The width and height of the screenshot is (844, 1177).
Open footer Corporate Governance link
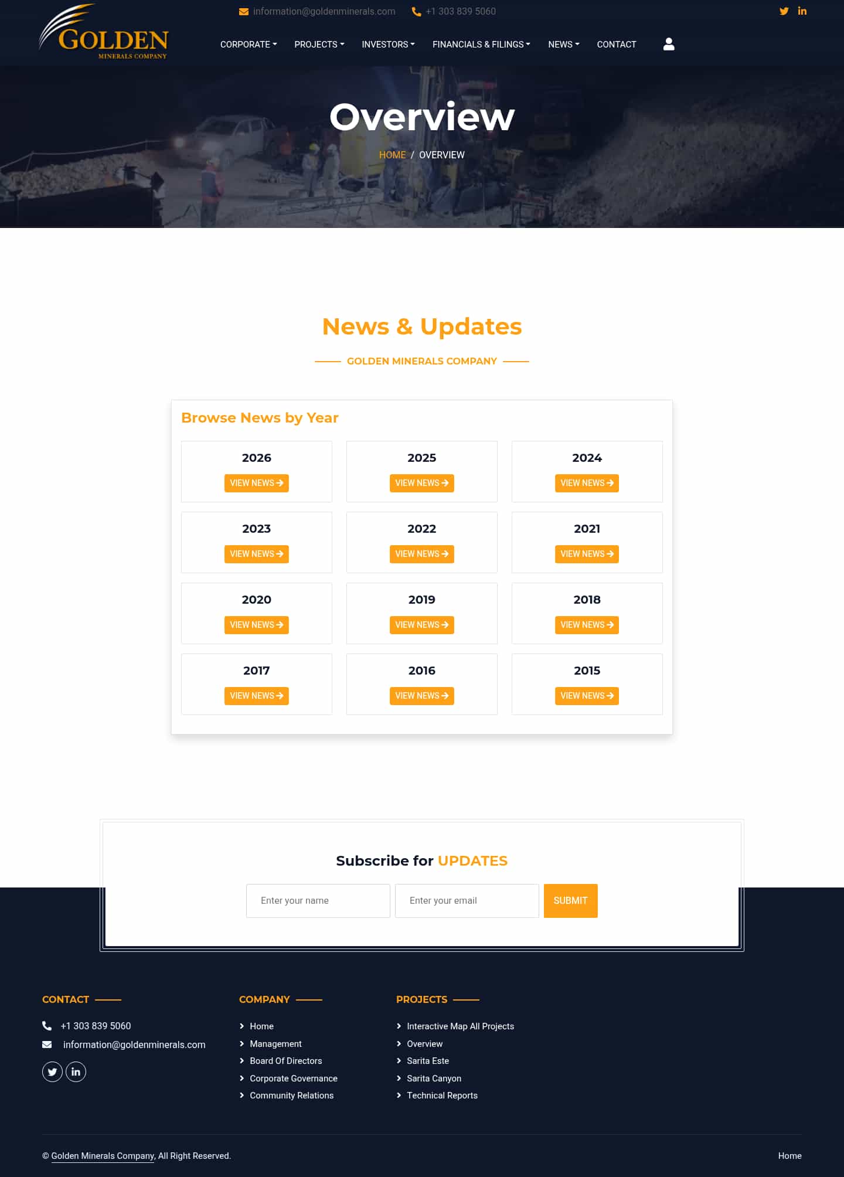click(294, 1079)
